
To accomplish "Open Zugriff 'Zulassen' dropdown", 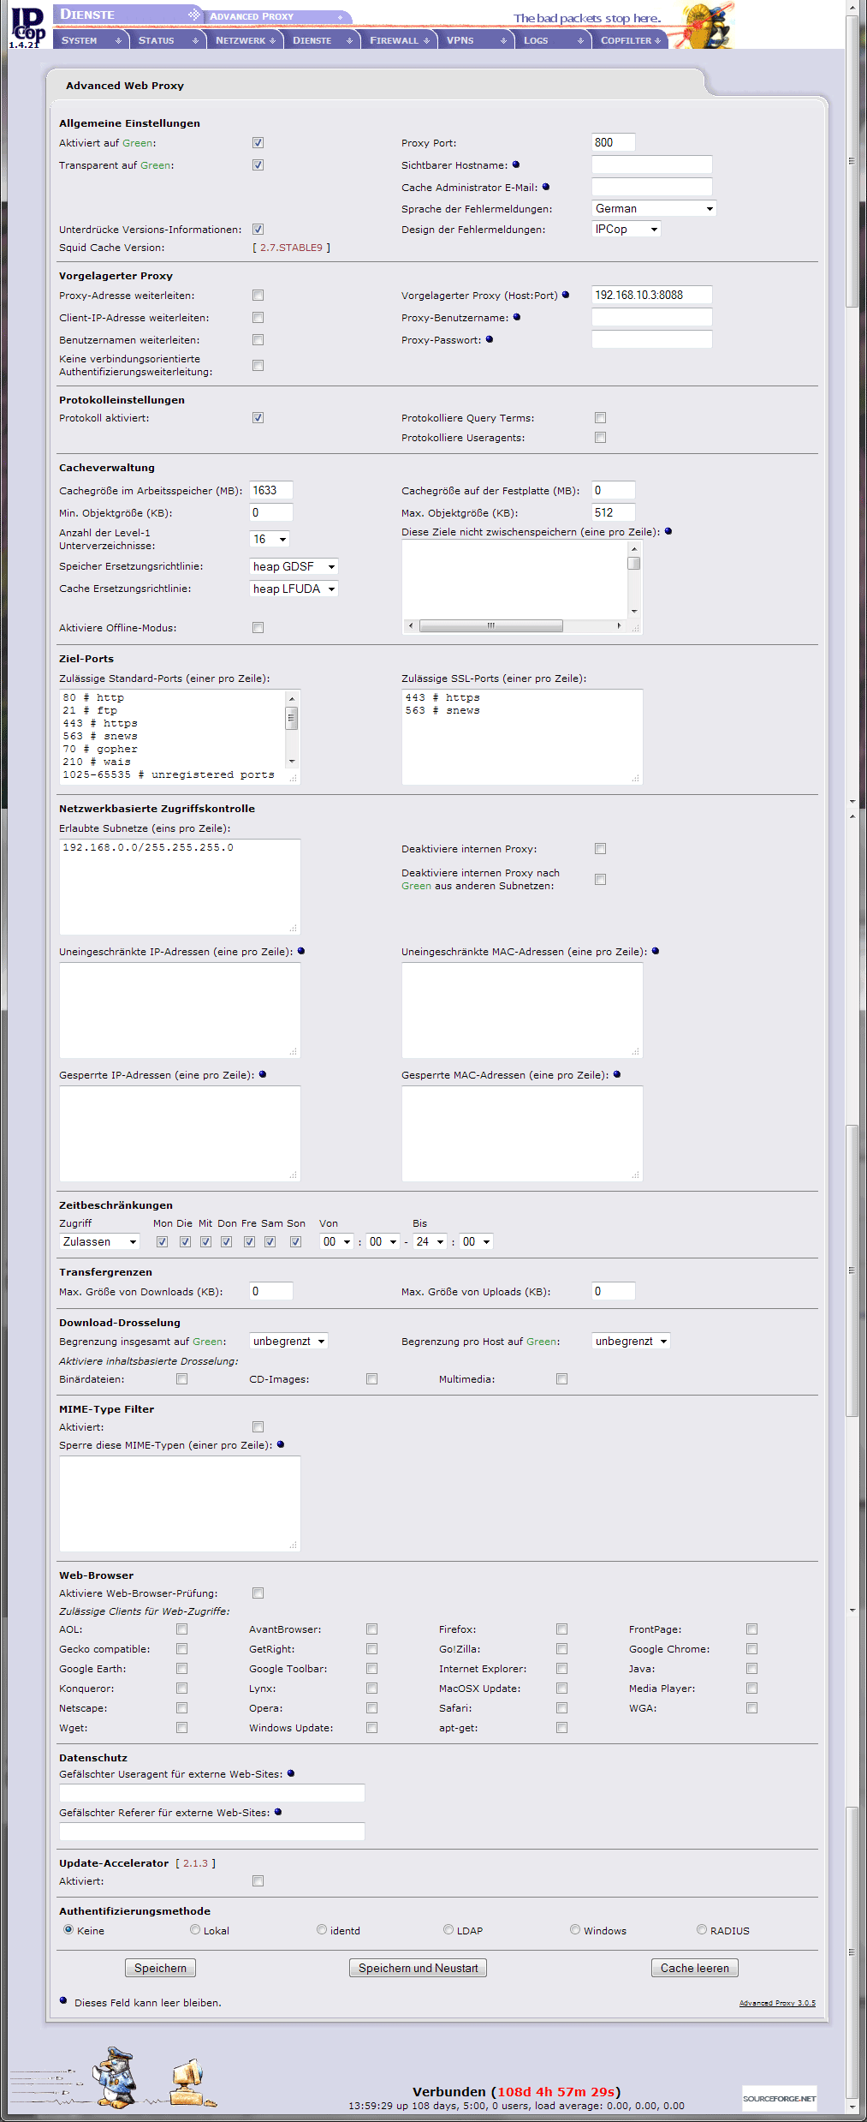I will (x=99, y=1241).
